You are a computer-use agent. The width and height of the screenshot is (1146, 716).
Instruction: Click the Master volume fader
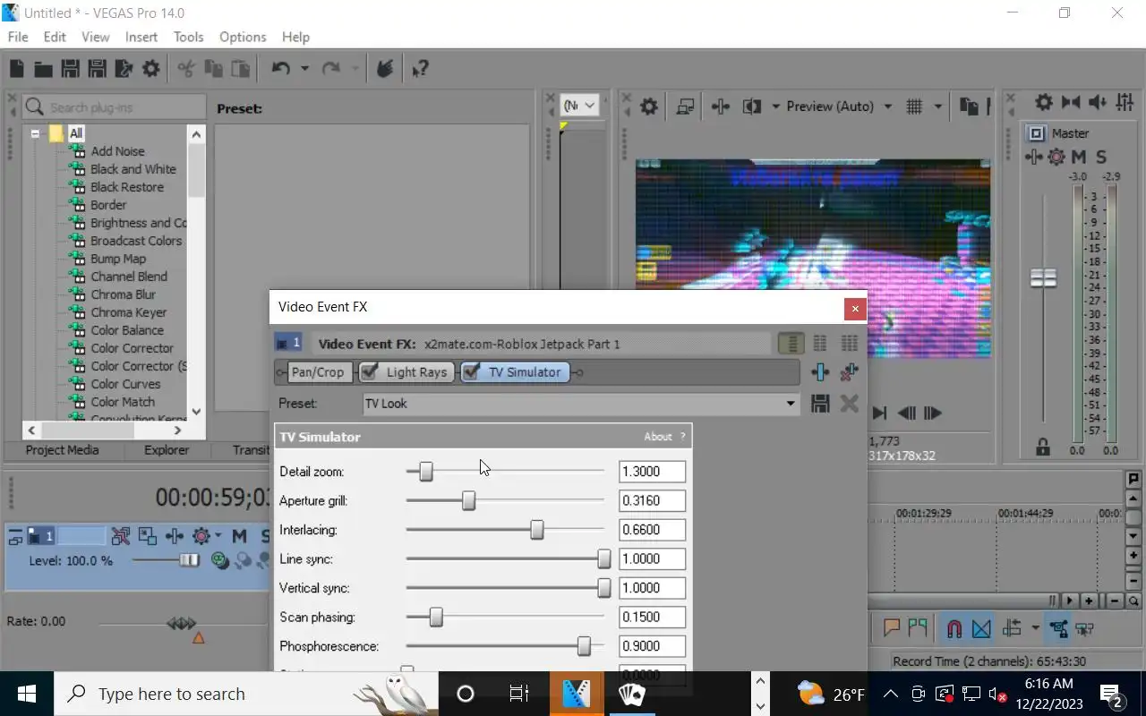(1043, 278)
